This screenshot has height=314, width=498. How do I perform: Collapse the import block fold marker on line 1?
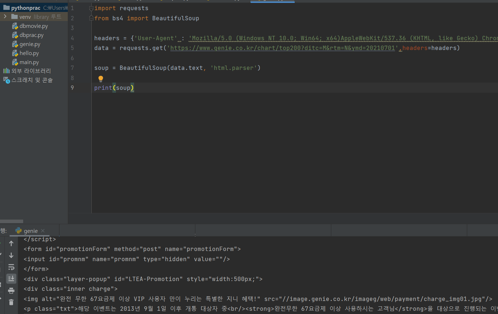(x=92, y=8)
